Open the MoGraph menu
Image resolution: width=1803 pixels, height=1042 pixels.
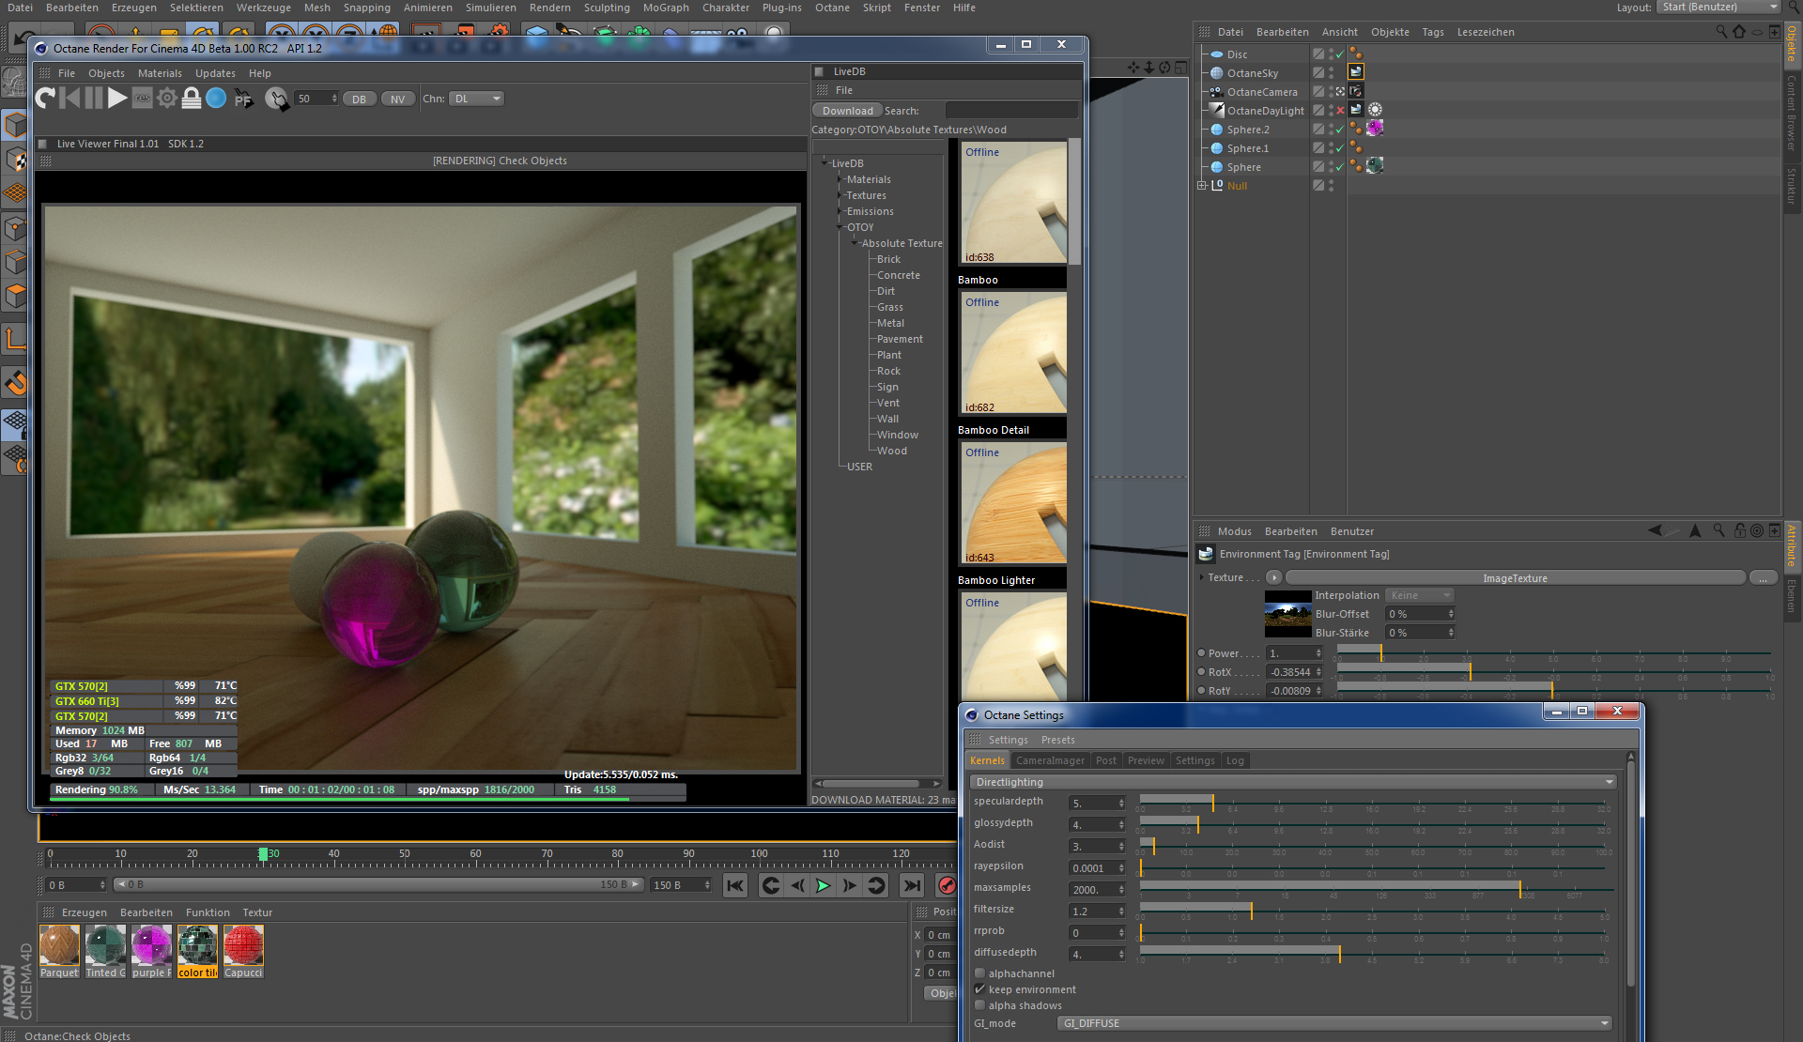click(666, 8)
